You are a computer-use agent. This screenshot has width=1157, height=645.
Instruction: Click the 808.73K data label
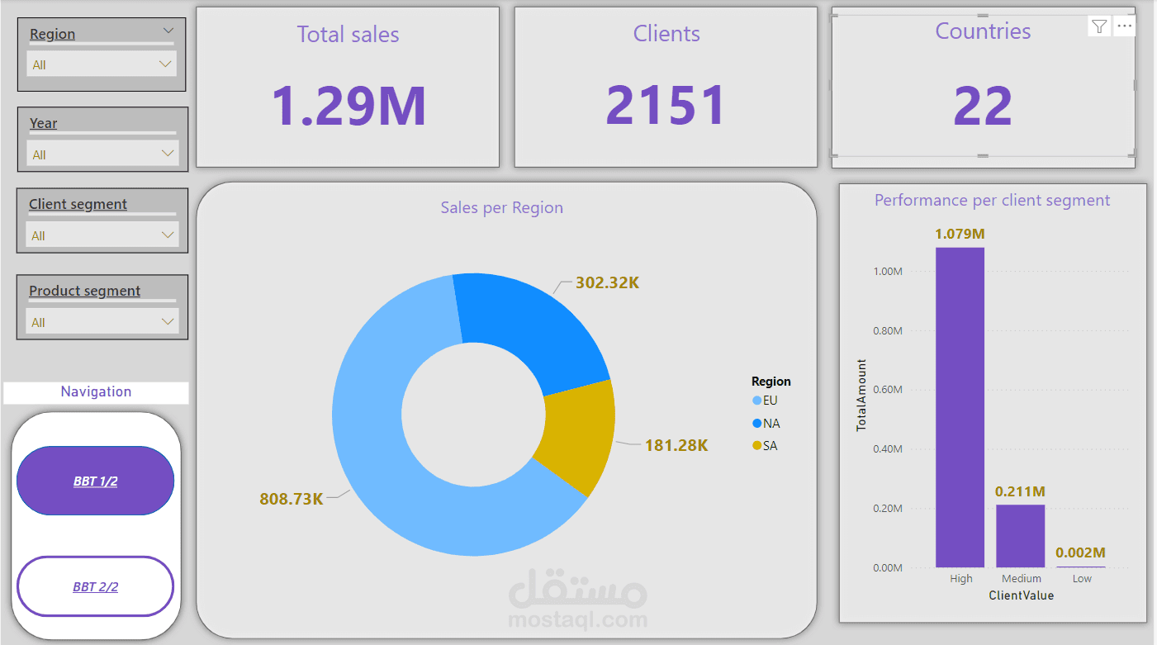[x=292, y=499]
